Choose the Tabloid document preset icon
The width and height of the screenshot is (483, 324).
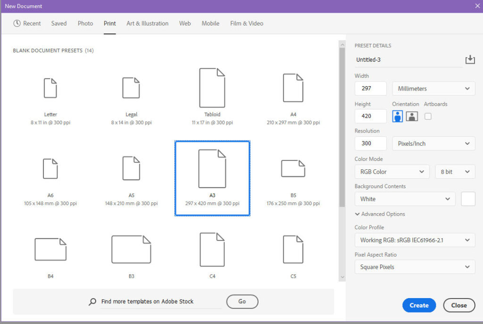coord(212,88)
